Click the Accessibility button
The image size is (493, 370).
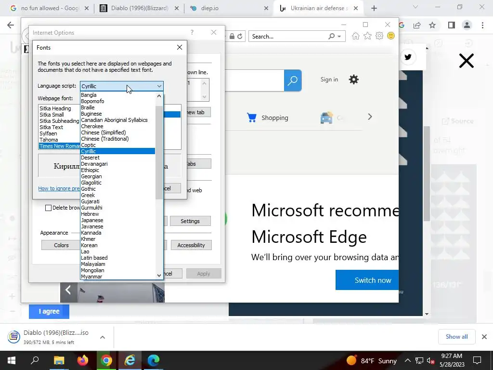pos(191,245)
